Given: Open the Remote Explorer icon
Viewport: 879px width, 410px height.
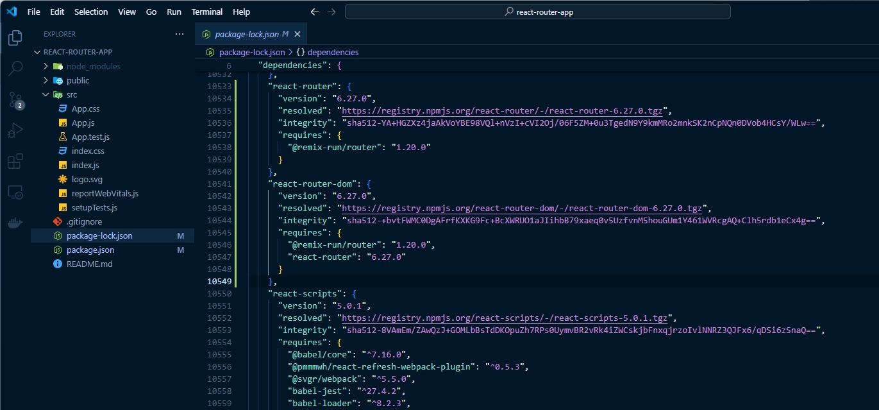Looking at the screenshot, I should (15, 192).
